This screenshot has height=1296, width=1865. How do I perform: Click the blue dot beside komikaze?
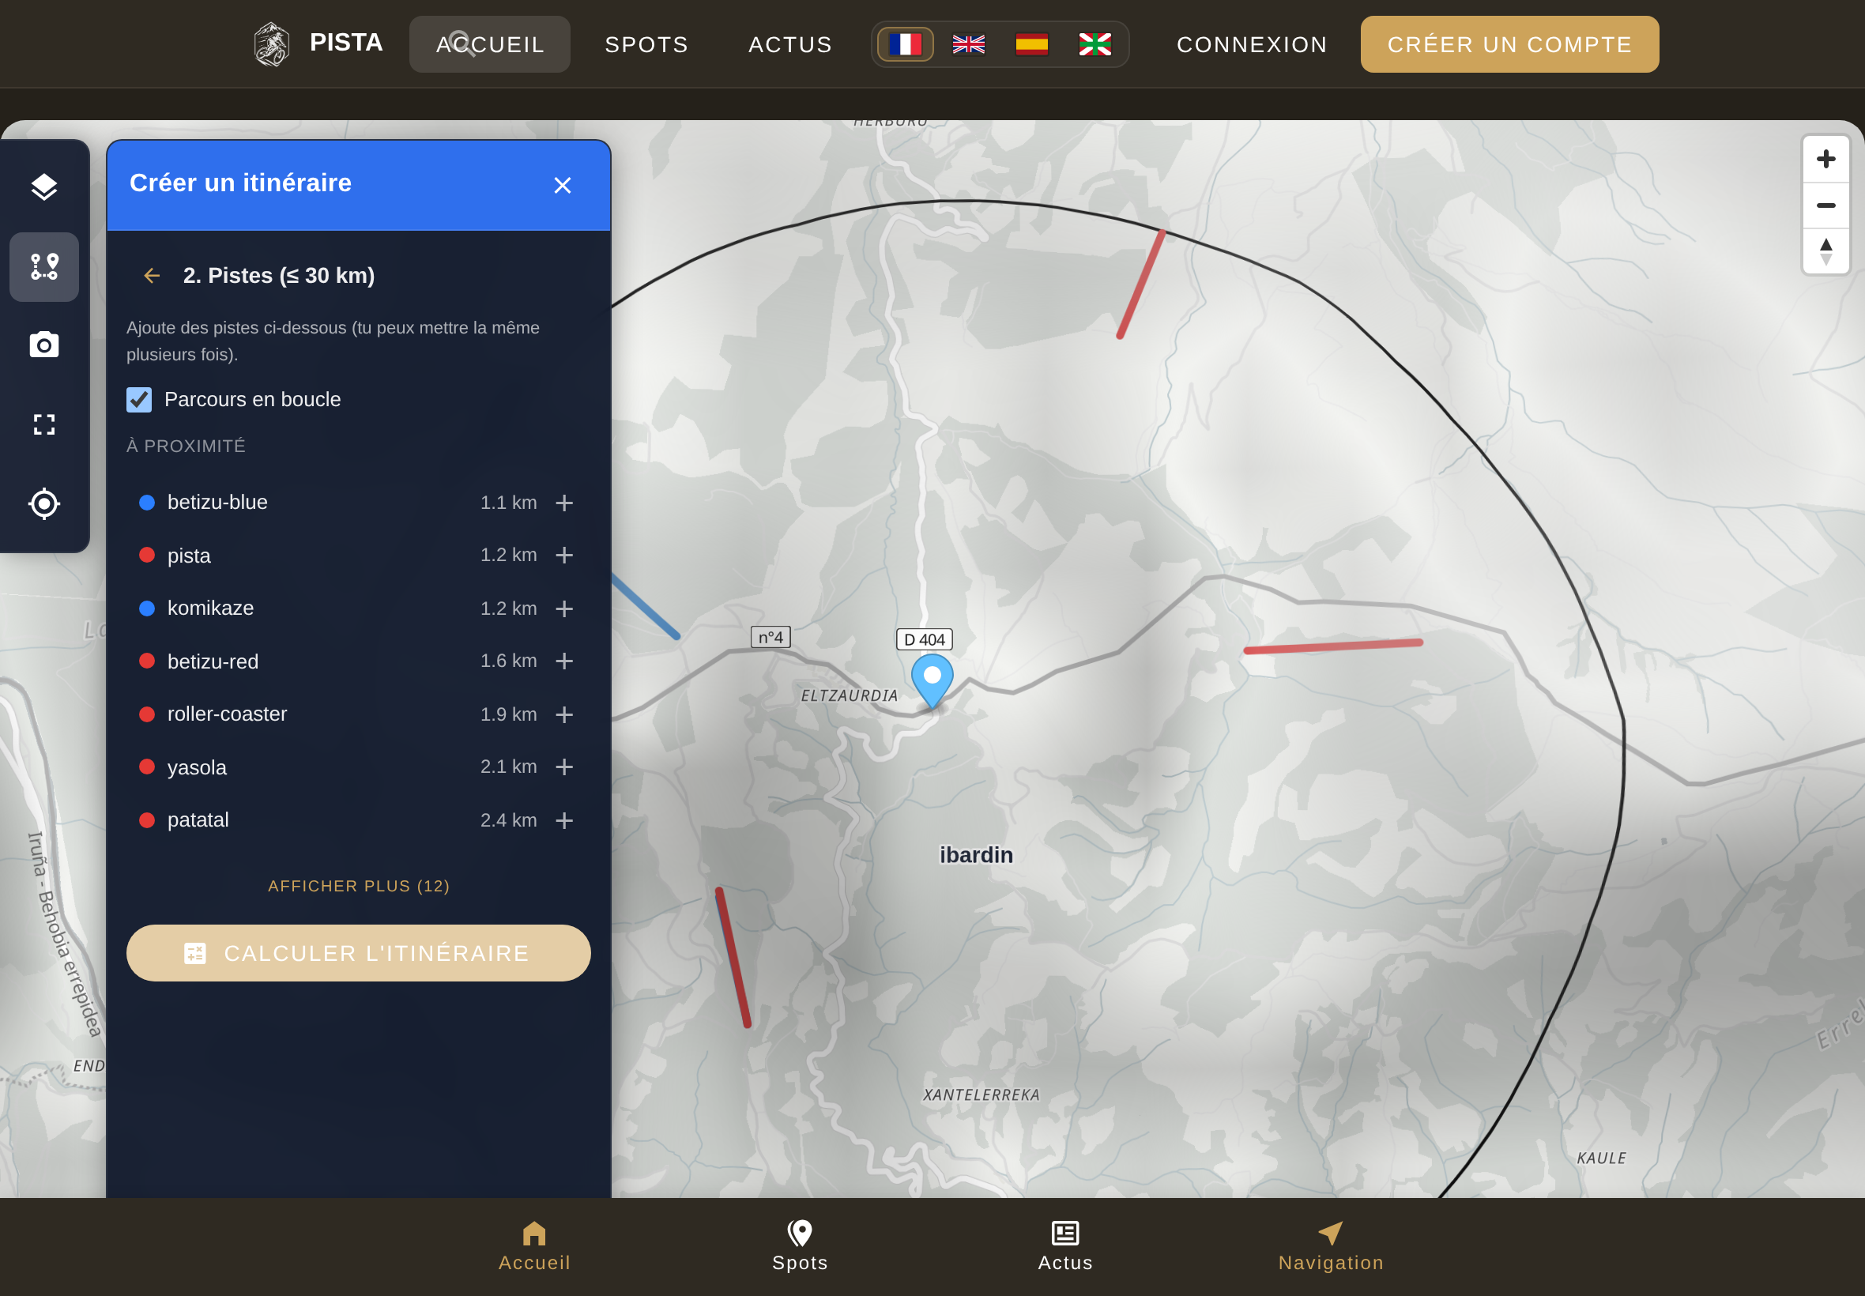(x=147, y=608)
